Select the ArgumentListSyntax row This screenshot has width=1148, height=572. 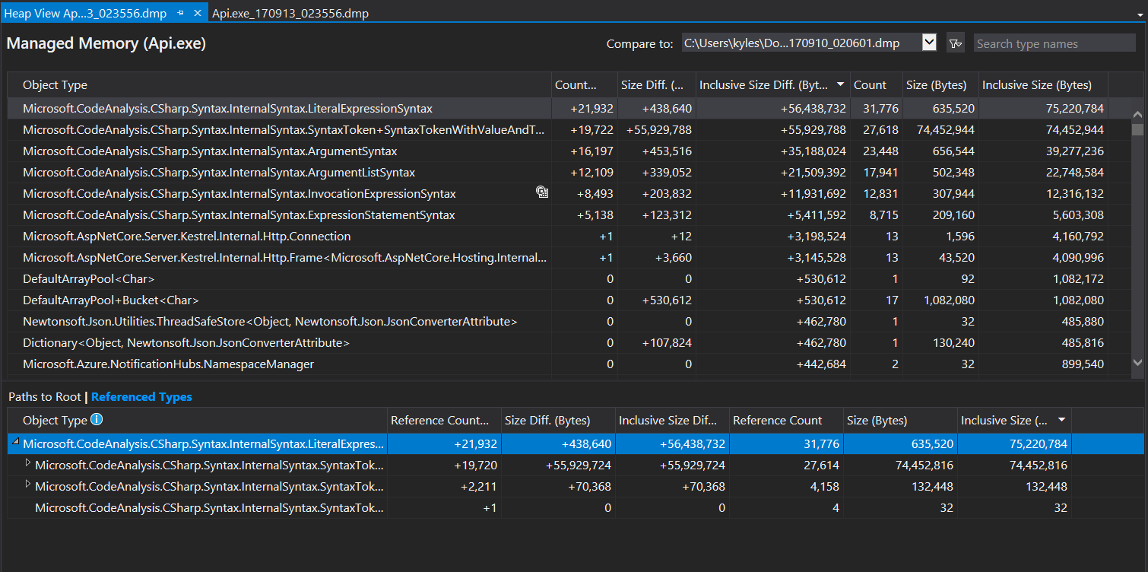coord(558,172)
